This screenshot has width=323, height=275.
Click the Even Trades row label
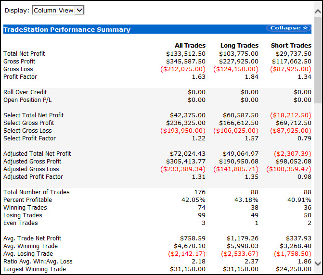[x=21, y=223]
